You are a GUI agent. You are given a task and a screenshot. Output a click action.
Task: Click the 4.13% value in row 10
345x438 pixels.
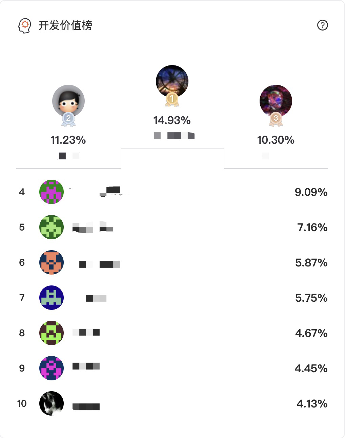pos(312,404)
